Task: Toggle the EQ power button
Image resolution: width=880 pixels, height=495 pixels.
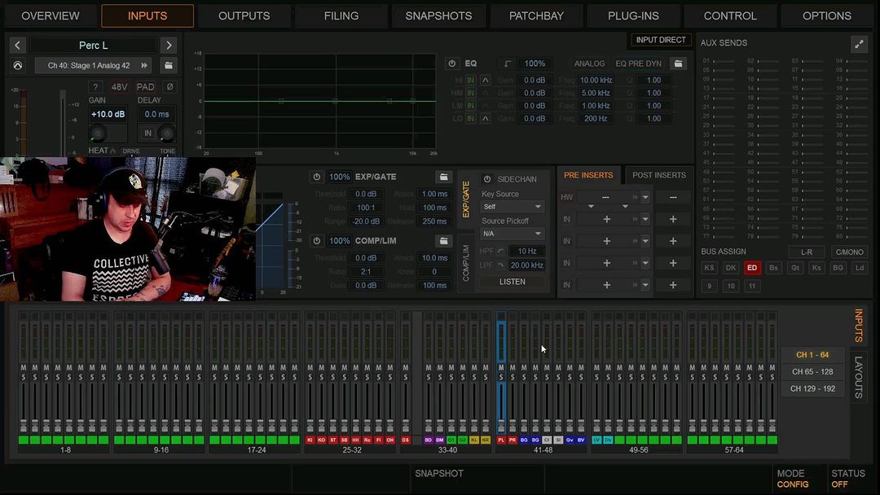Action: [452, 64]
